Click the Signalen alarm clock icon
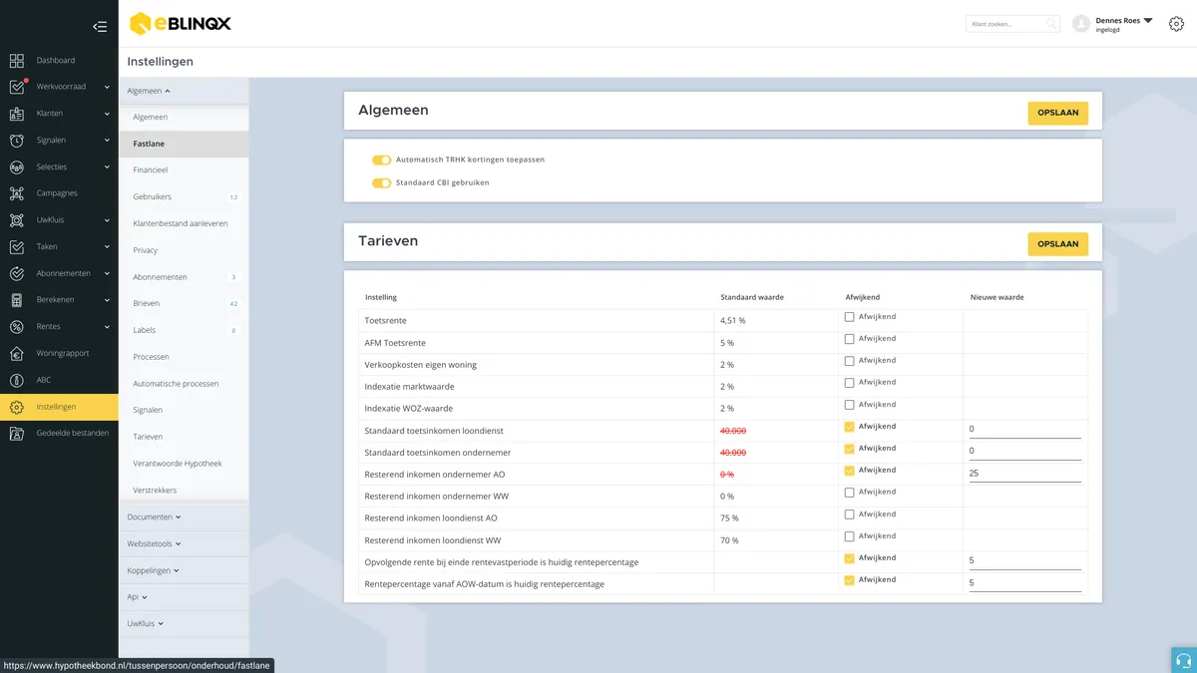1197x673 pixels. tap(17, 141)
